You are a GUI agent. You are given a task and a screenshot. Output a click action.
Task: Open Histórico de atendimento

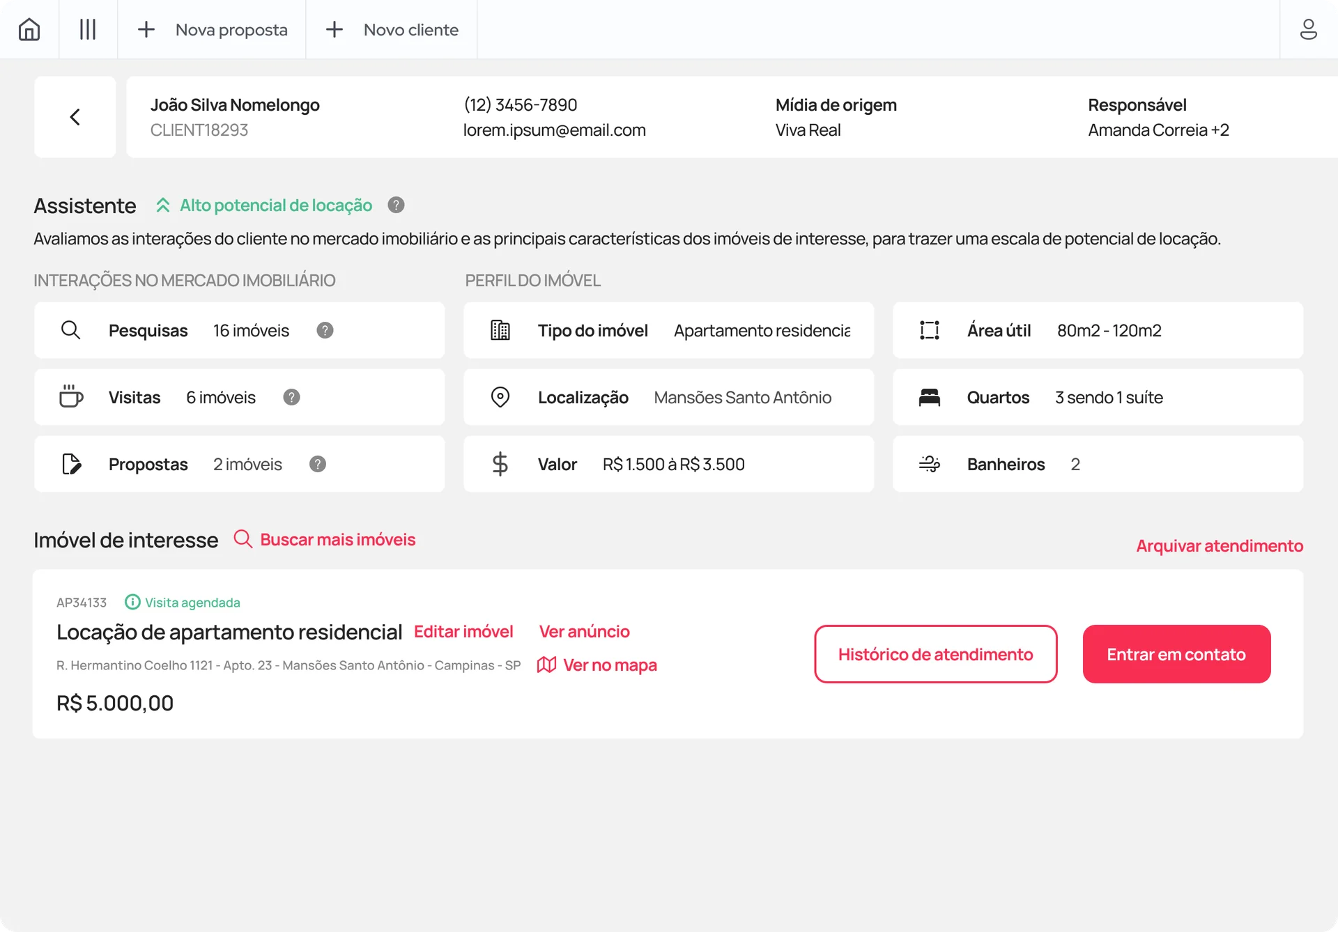click(935, 654)
